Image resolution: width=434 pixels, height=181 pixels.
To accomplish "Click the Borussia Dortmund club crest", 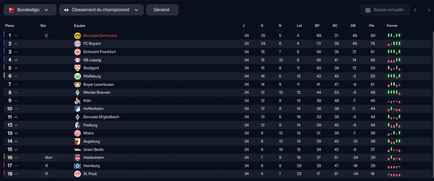I will pyautogui.click(x=77, y=36).
